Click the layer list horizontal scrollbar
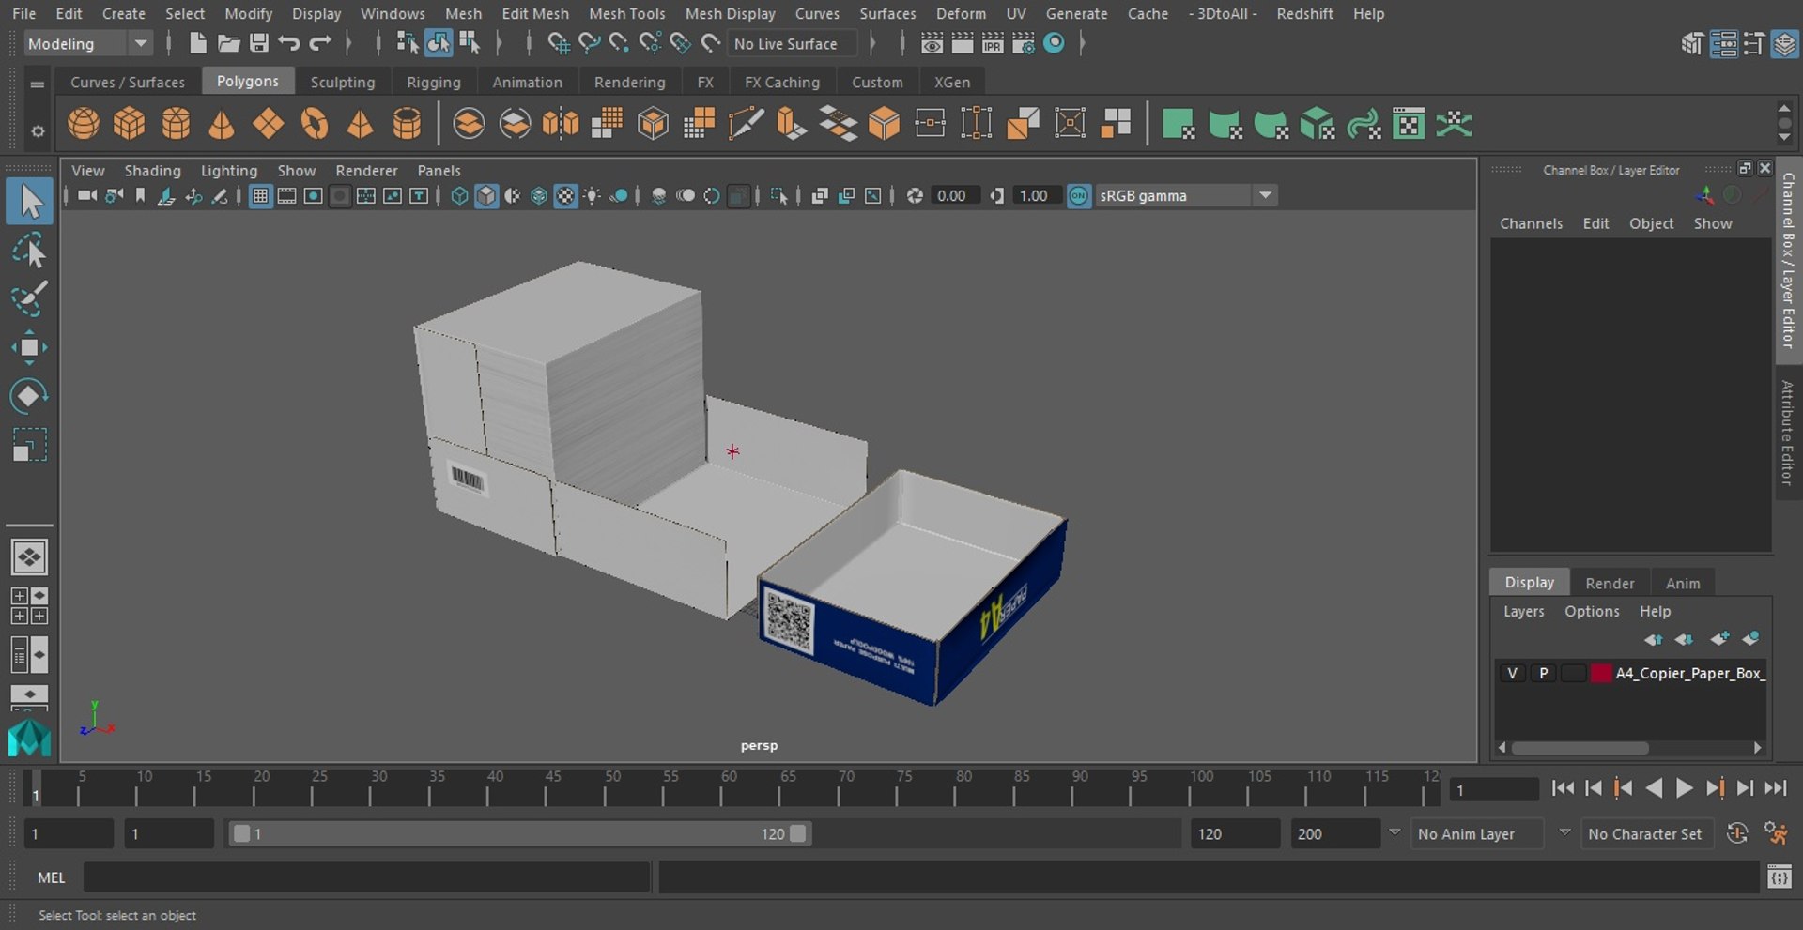This screenshot has width=1803, height=930. coord(1580,748)
